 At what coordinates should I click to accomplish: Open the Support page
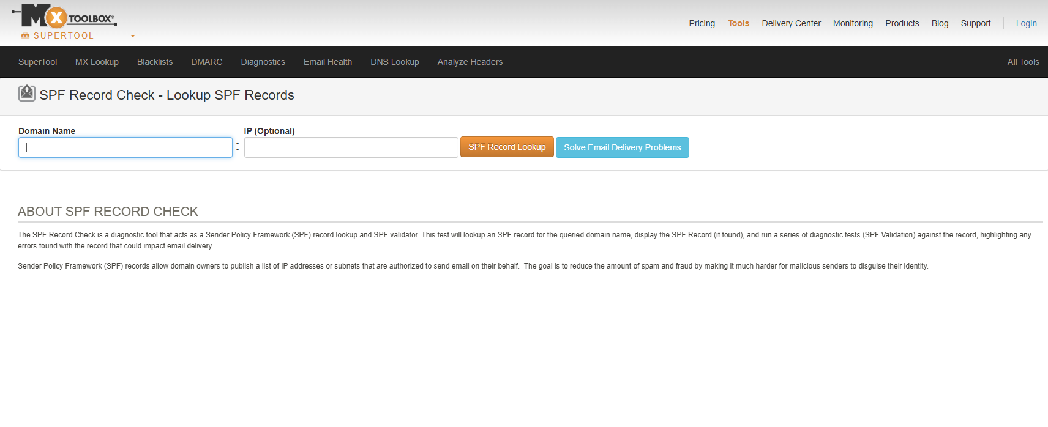click(x=976, y=23)
